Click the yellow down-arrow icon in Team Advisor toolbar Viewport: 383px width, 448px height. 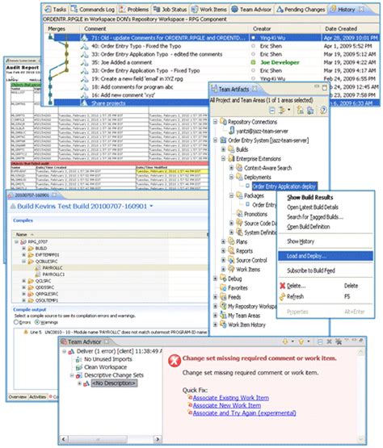[285, 341]
